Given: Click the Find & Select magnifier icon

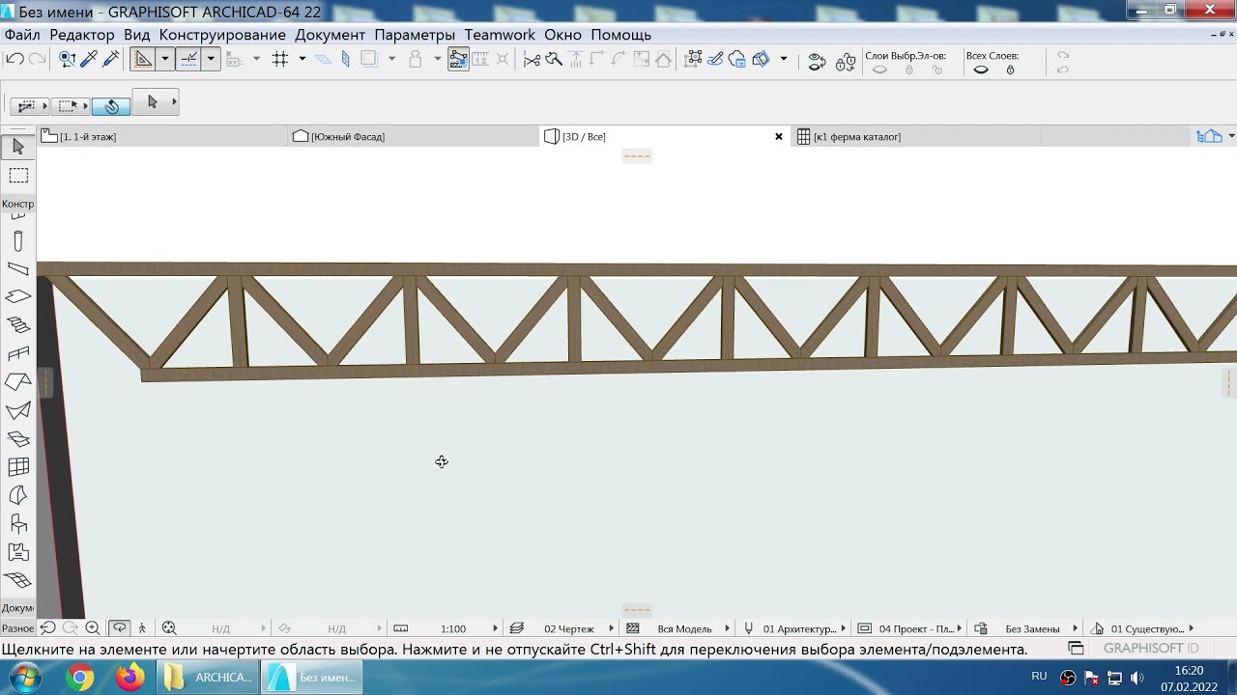Looking at the screenshot, I should click(67, 59).
